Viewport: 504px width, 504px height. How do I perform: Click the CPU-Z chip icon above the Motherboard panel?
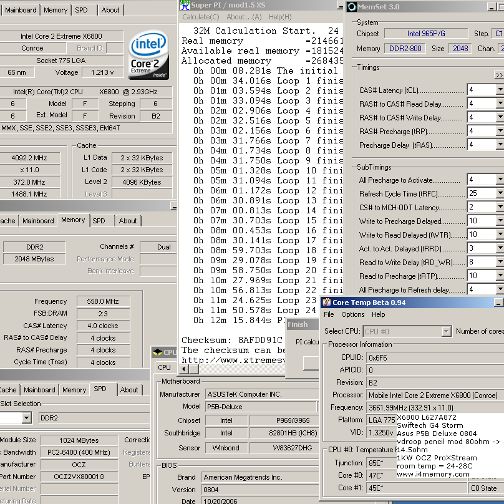pyautogui.click(x=157, y=352)
